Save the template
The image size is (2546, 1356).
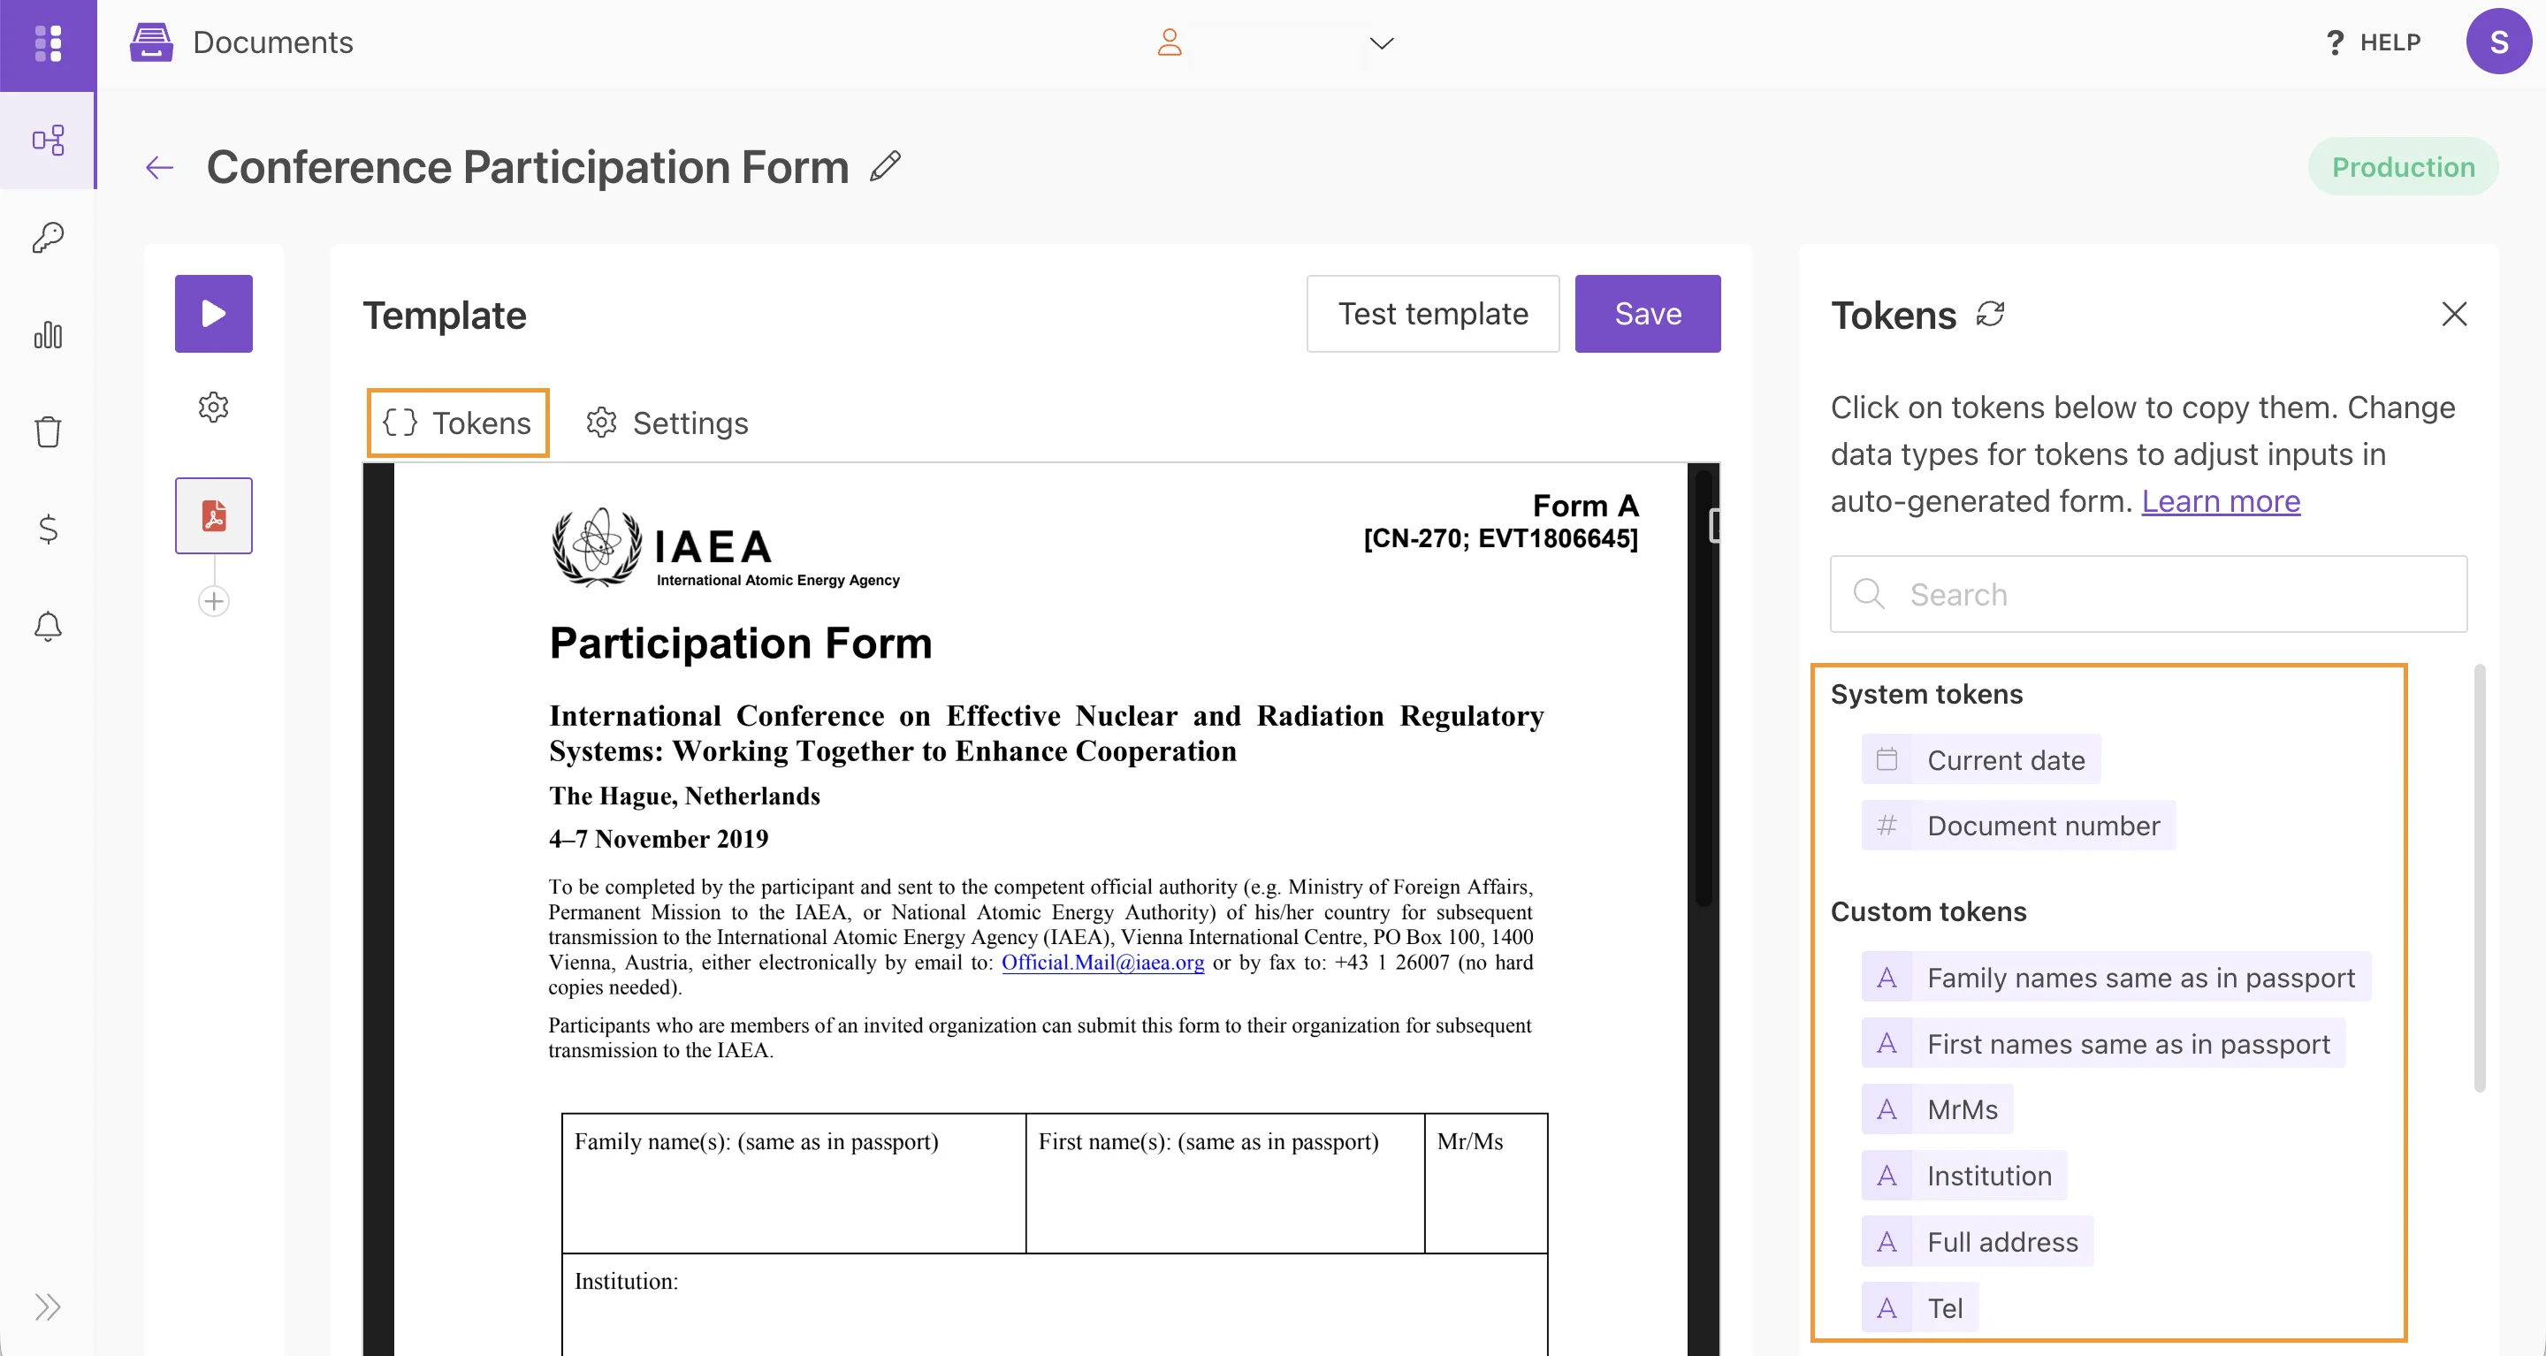click(1648, 313)
